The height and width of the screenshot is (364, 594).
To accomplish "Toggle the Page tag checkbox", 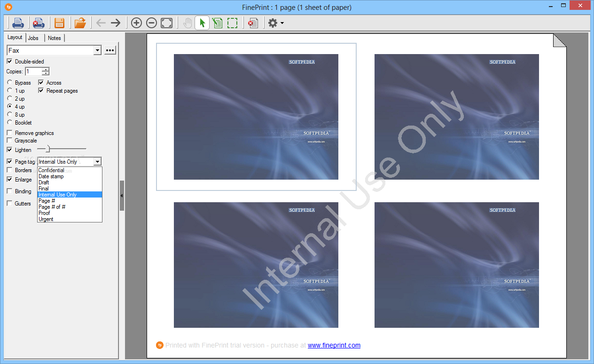I will [x=9, y=162].
